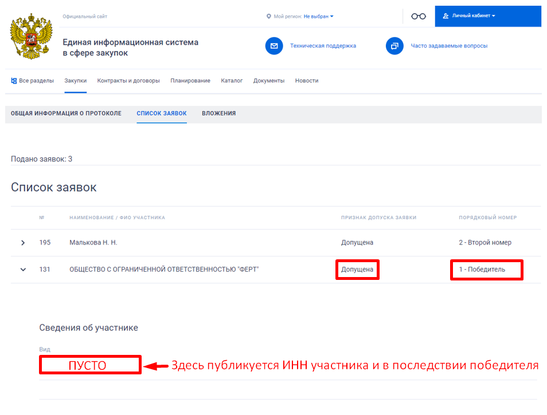Screen dimensions: 547x415
Task: Click the Вид field label
Action: tap(45, 350)
